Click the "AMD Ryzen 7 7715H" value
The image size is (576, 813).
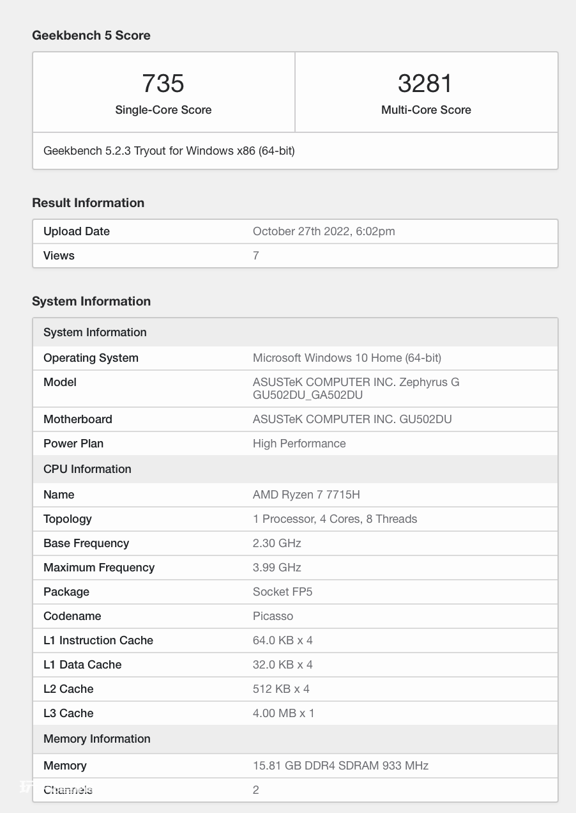point(307,495)
